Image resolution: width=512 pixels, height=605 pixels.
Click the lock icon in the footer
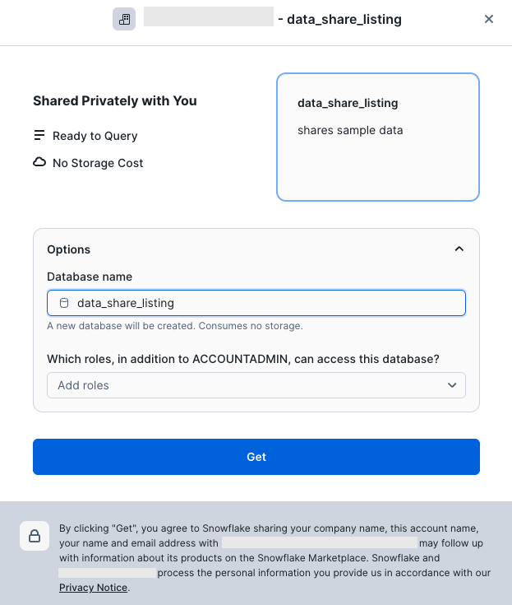(x=35, y=537)
